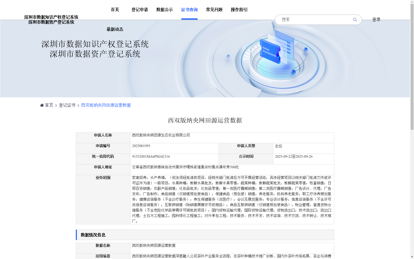Click the down arrow of page scrollbar

(x=412, y=257)
